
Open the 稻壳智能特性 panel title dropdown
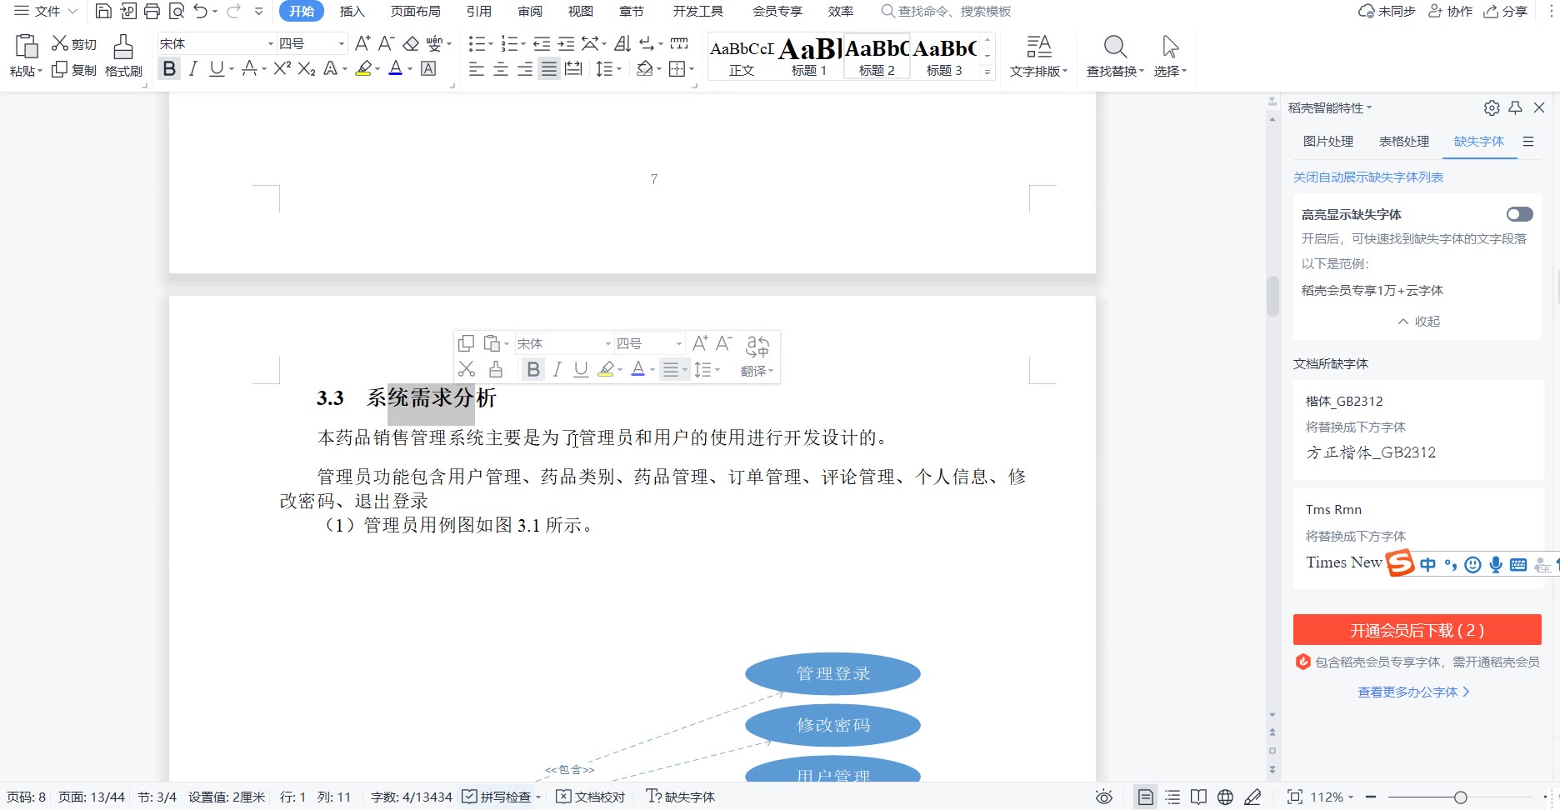click(x=1330, y=107)
